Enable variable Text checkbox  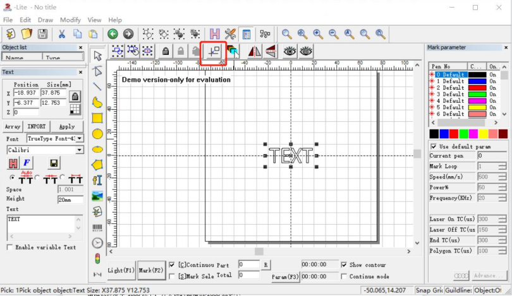tap(9, 247)
